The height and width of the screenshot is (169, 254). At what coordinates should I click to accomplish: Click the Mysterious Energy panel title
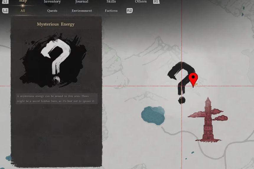56,24
